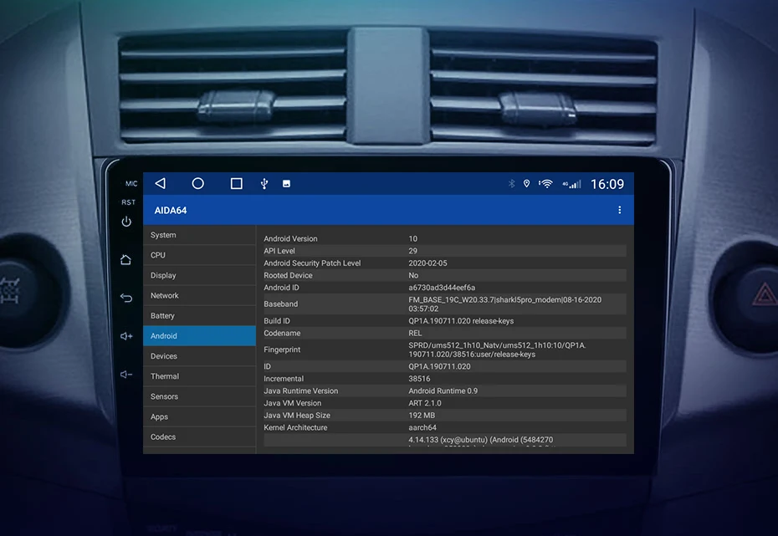Select the Java VM Version label
The width and height of the screenshot is (778, 536).
(292, 403)
